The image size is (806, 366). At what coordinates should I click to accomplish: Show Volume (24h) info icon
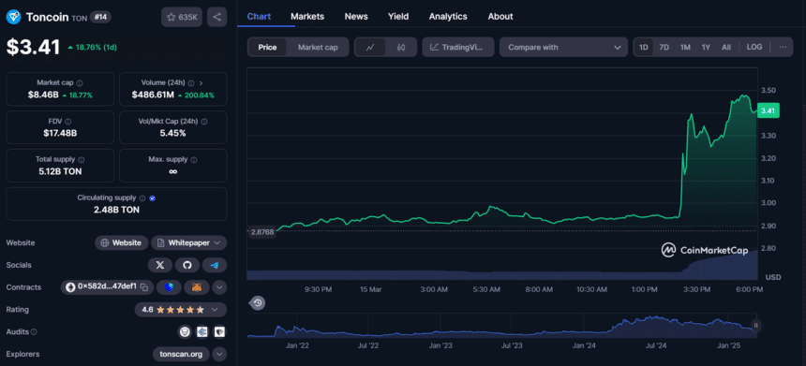190,82
